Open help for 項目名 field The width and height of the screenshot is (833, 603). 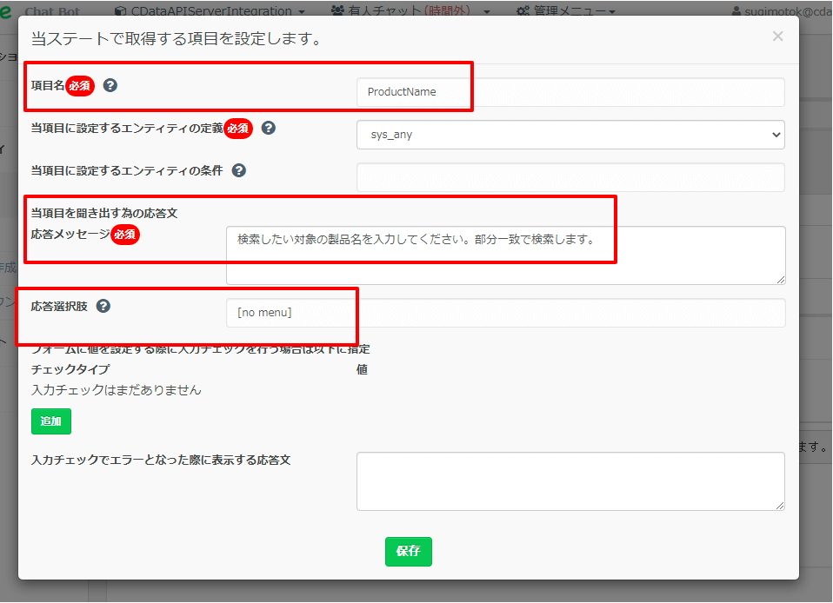point(110,85)
